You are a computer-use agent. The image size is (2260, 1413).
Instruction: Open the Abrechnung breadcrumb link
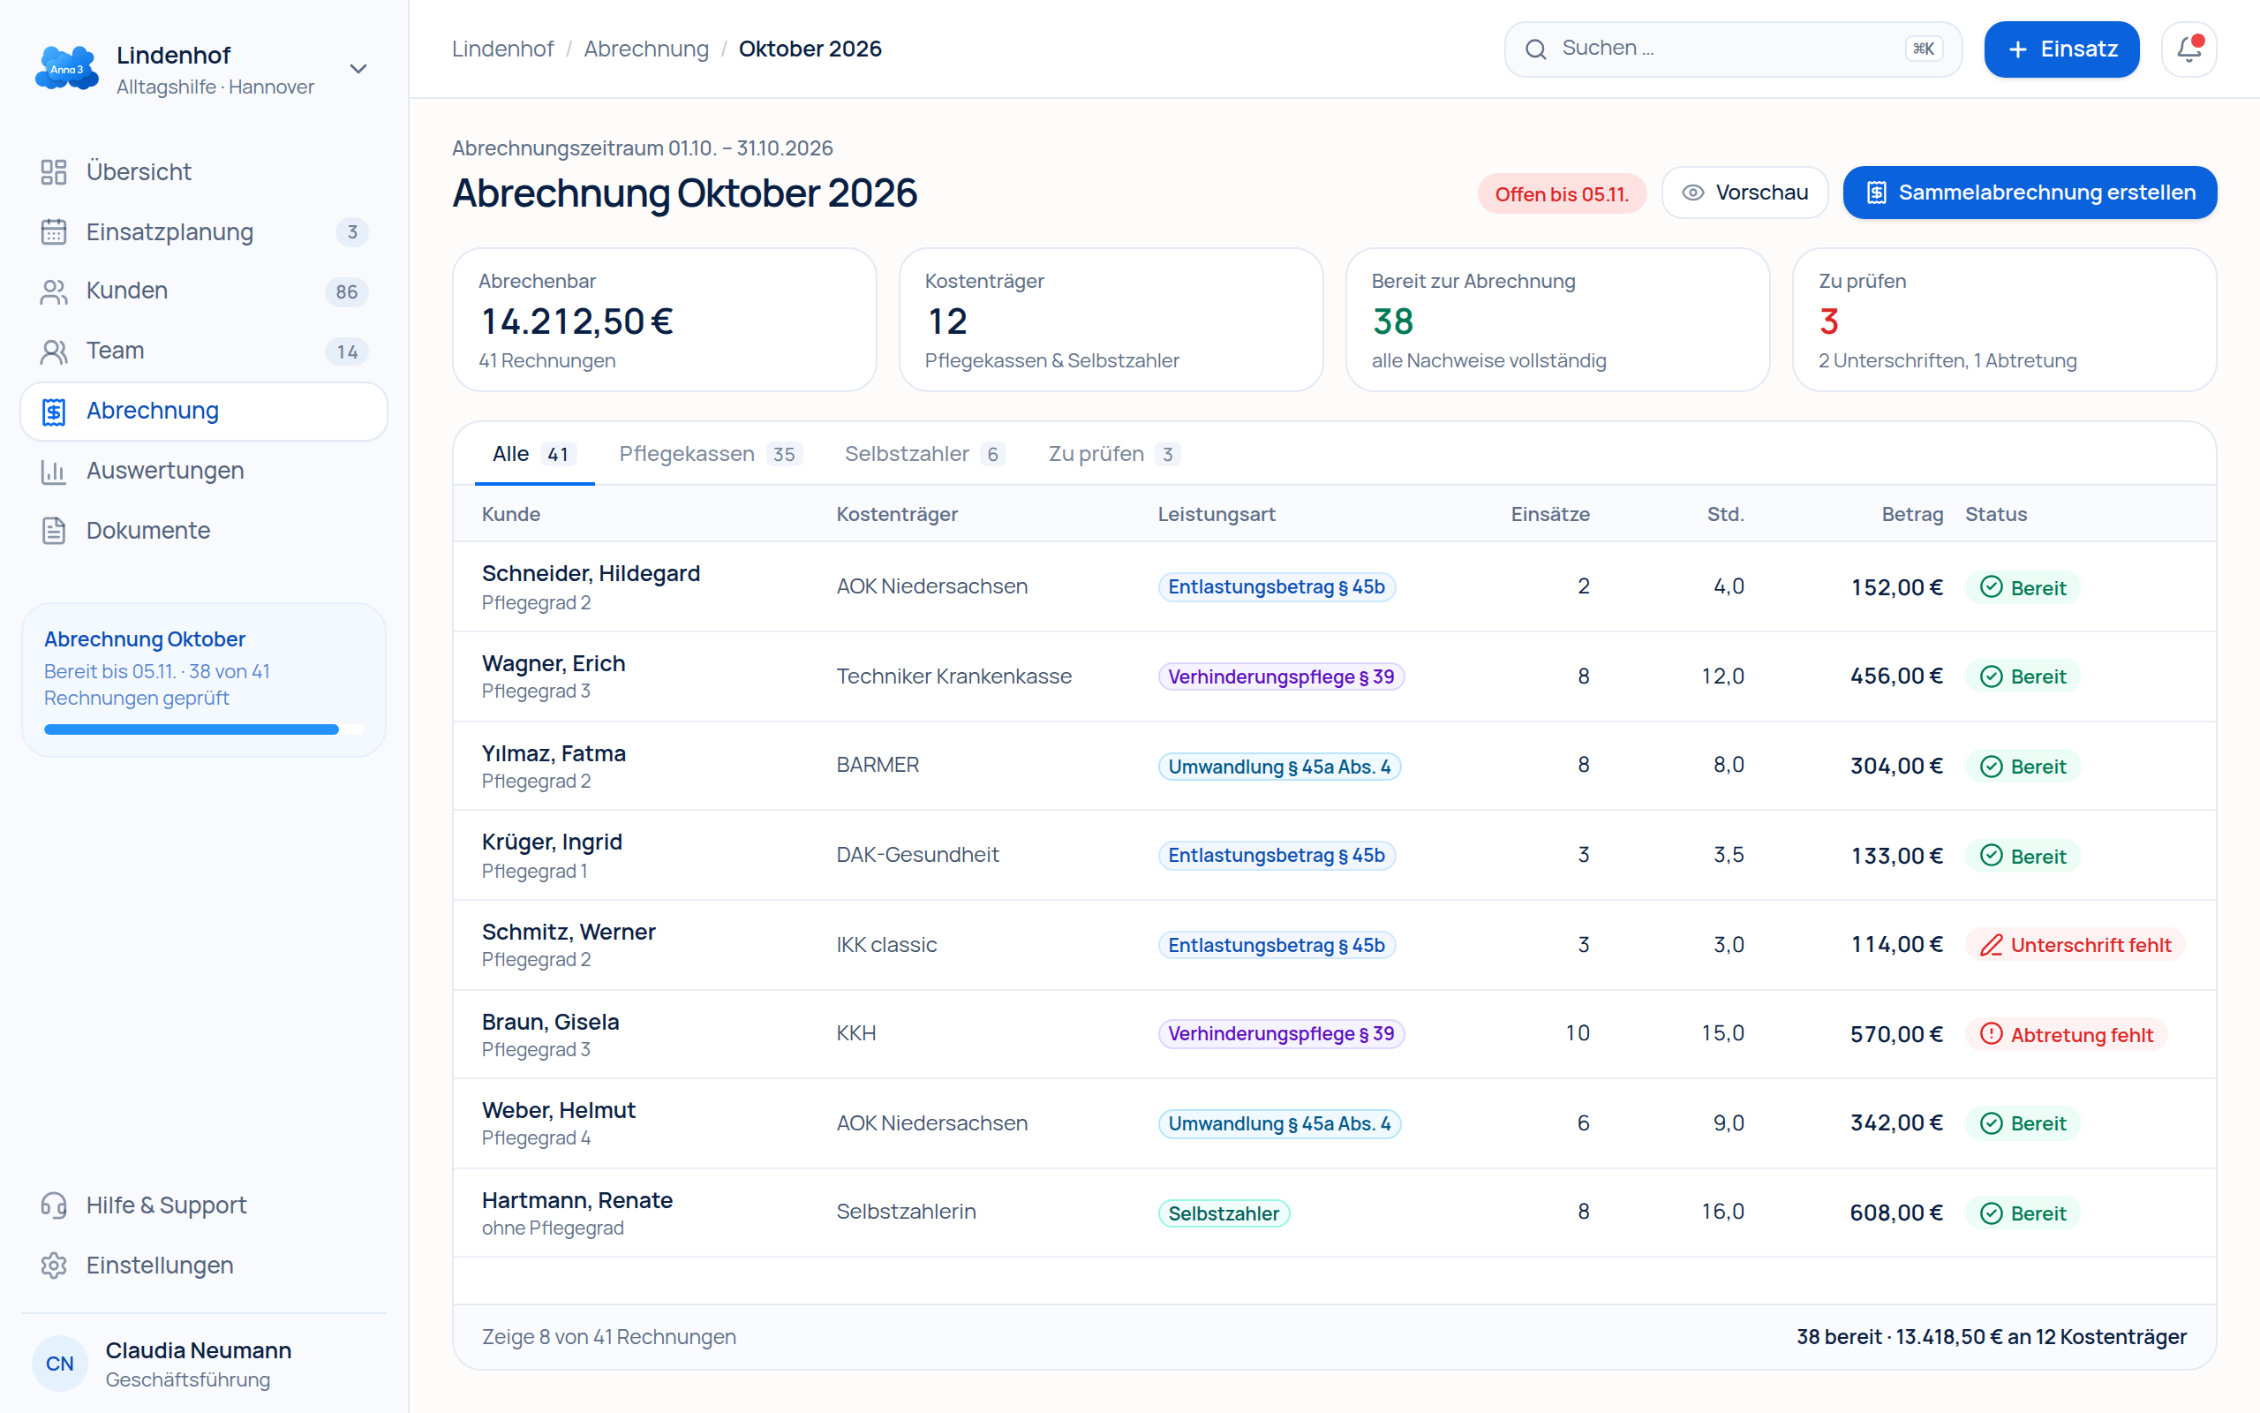(646, 49)
